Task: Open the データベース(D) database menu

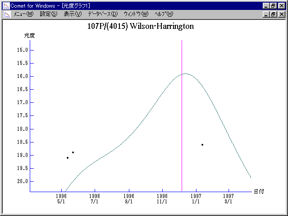Action: coord(103,14)
